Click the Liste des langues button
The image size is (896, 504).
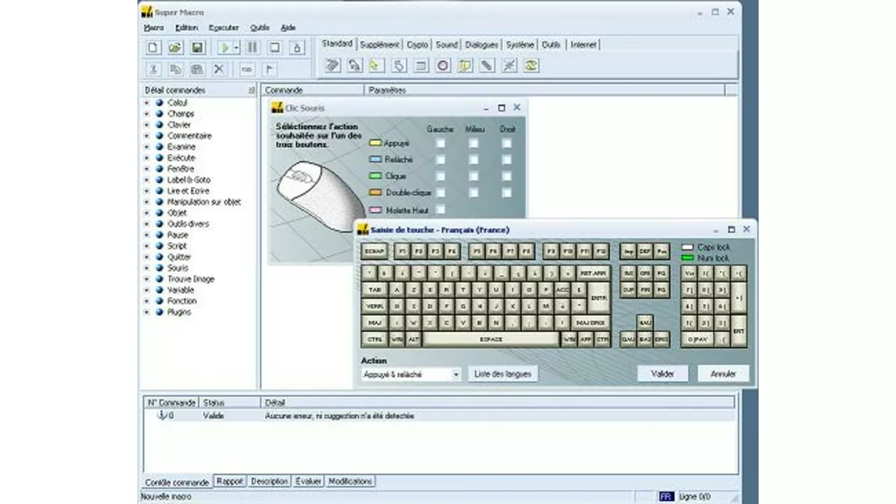(503, 374)
